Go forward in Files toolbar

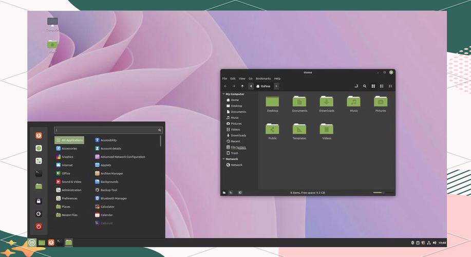point(234,86)
